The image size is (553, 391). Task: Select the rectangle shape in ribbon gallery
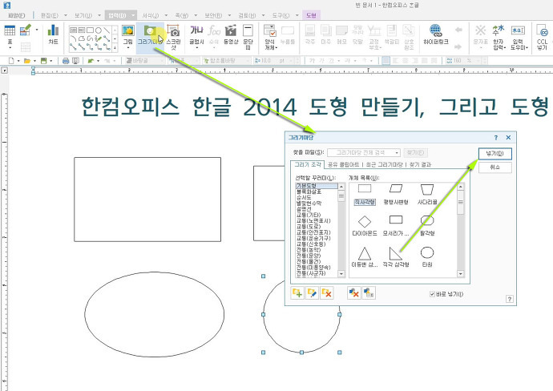click(x=90, y=30)
